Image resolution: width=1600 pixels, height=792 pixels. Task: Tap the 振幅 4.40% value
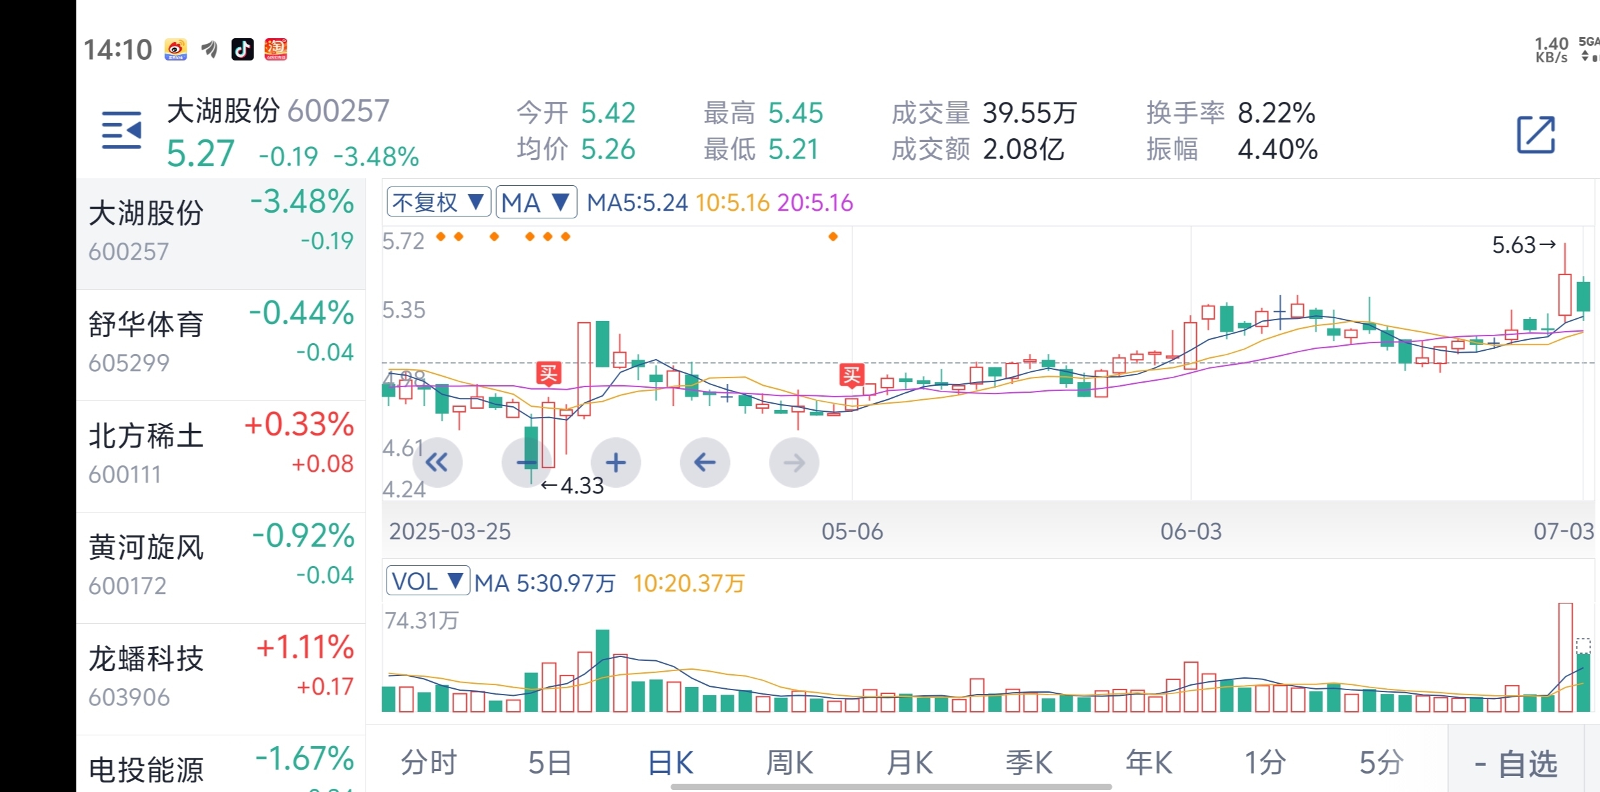click(x=1278, y=150)
